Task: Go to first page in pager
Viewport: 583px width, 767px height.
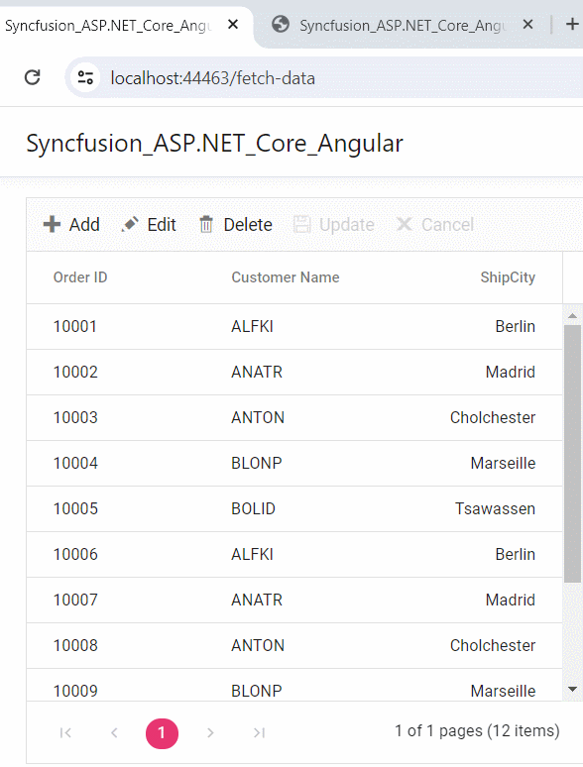Action: [x=65, y=732]
